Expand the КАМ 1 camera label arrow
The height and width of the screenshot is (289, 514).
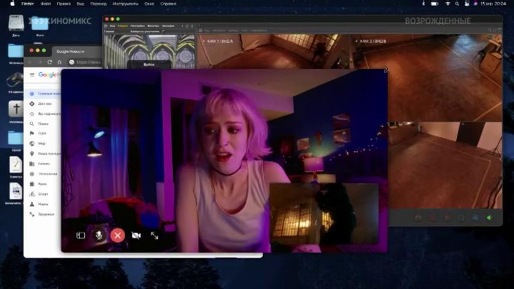(x=204, y=42)
